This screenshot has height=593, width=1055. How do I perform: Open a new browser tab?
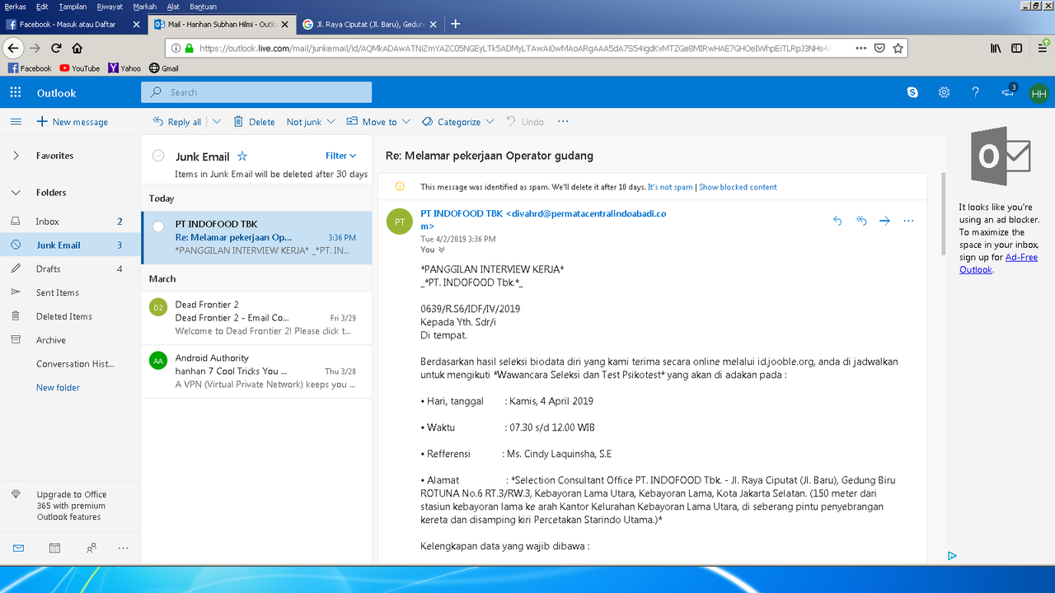456,24
